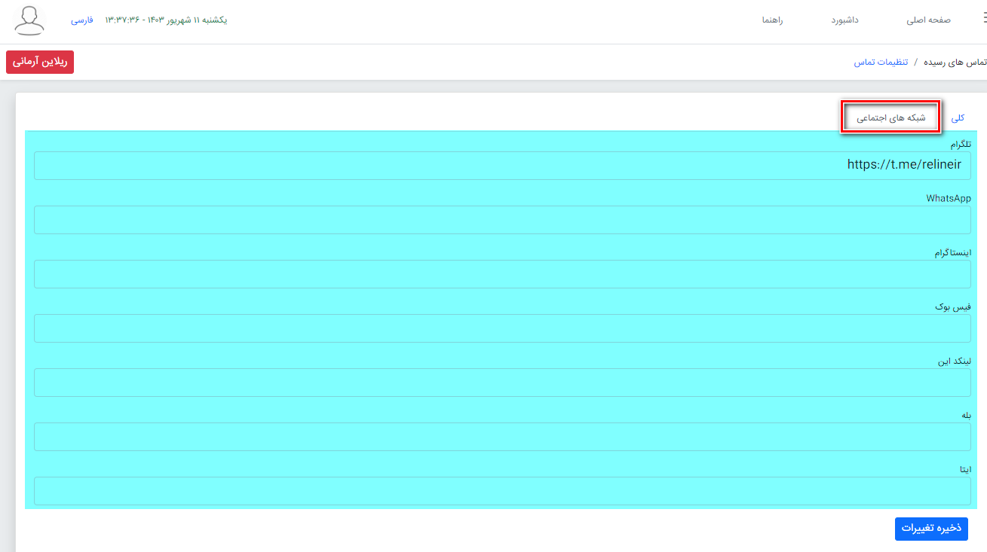The image size is (987, 552).
Task: Click the ریلاین آرمانی red button
Action: (40, 62)
